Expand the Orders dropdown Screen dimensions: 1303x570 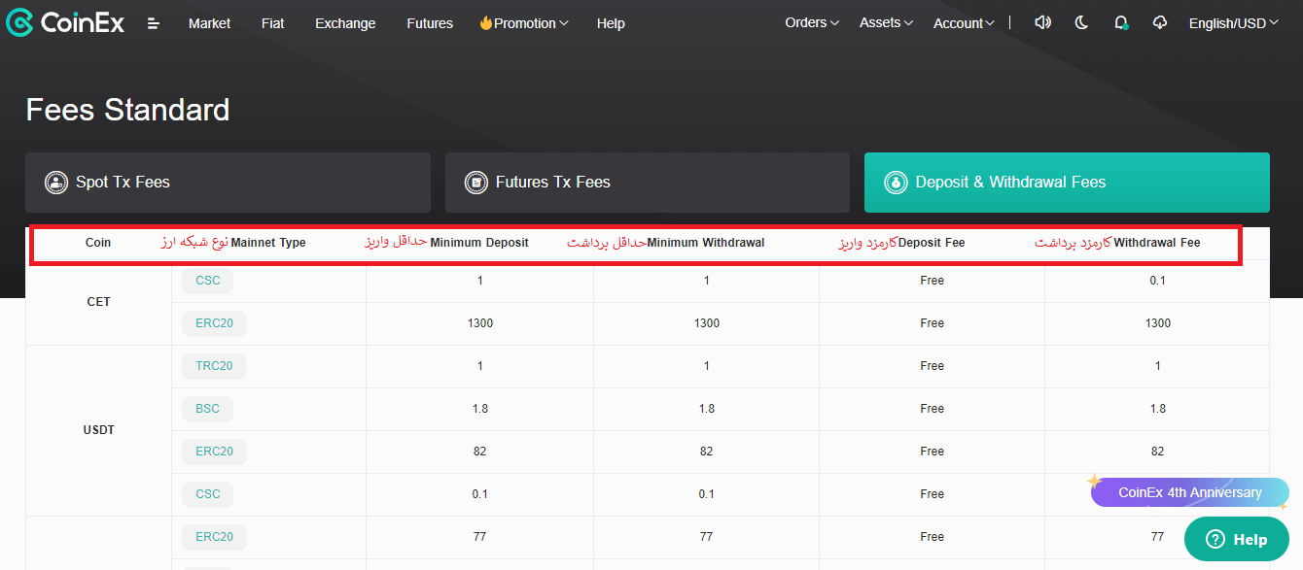tap(812, 22)
